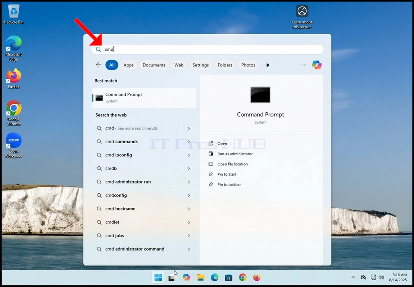The image size is (414, 287).
Task: Select 'cmdlet' web suggestion
Action: pyautogui.click(x=144, y=222)
